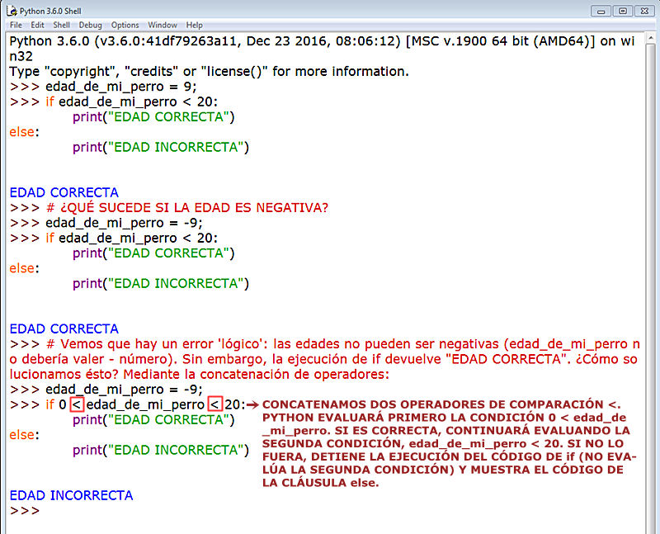Open the Window menu
The height and width of the screenshot is (534, 660).
point(163,25)
